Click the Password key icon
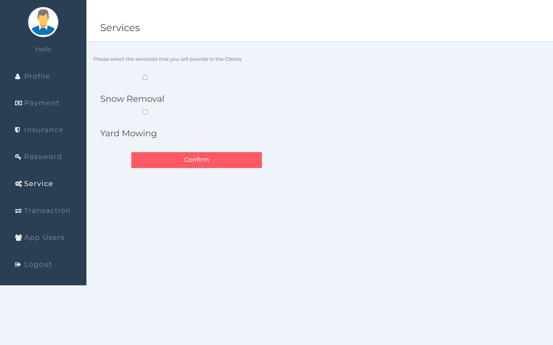The width and height of the screenshot is (553, 345). (18, 157)
